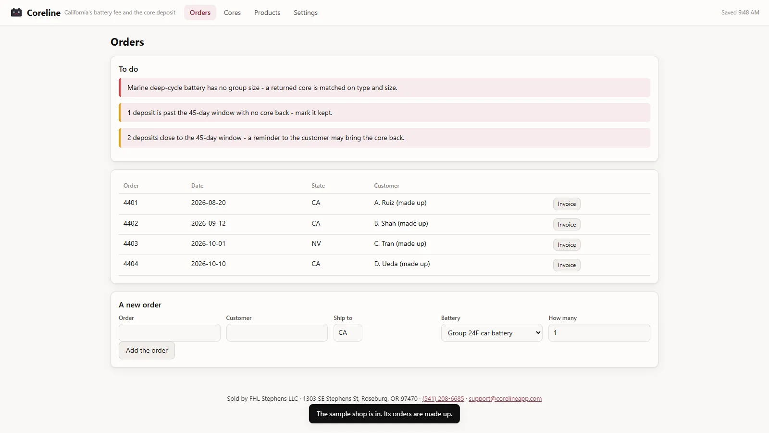Click the 2026-10-01 date cell

208,243
